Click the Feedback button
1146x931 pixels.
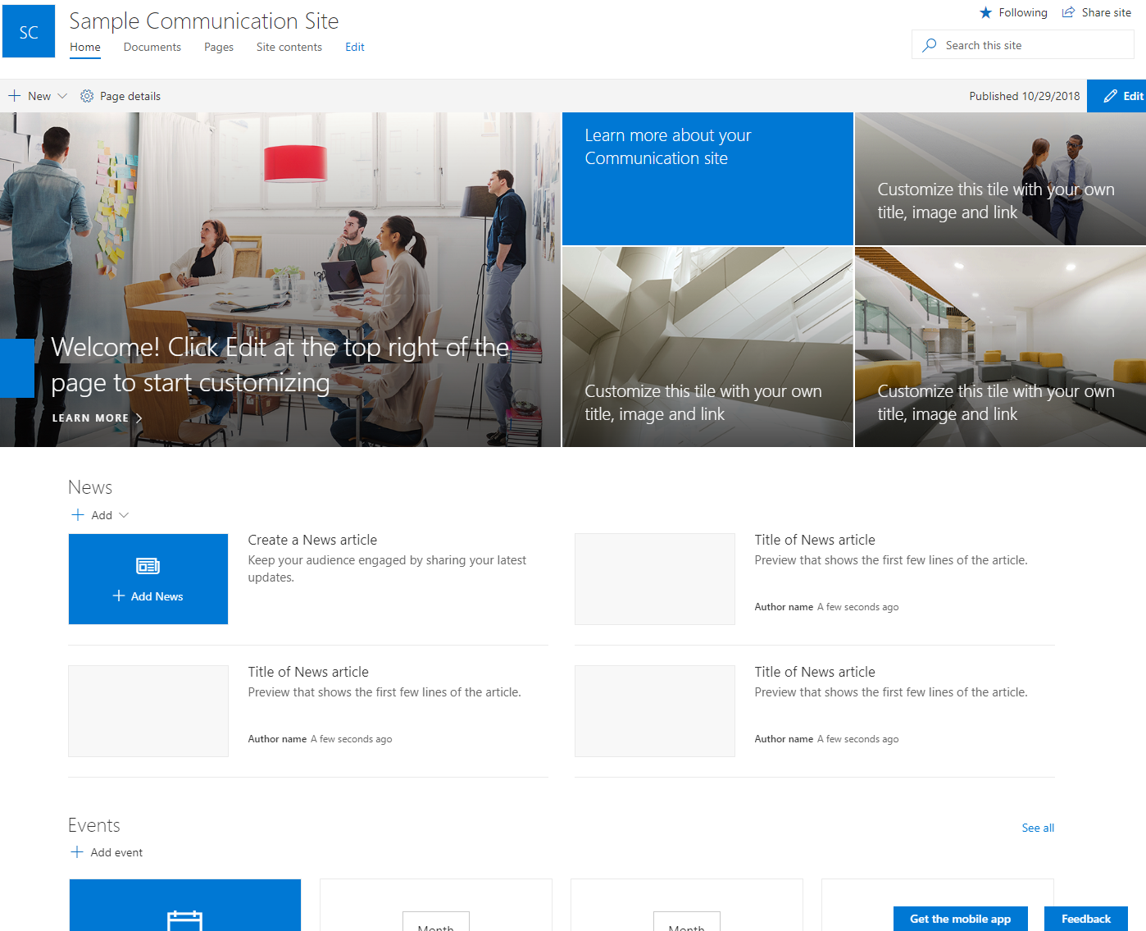coord(1085,919)
